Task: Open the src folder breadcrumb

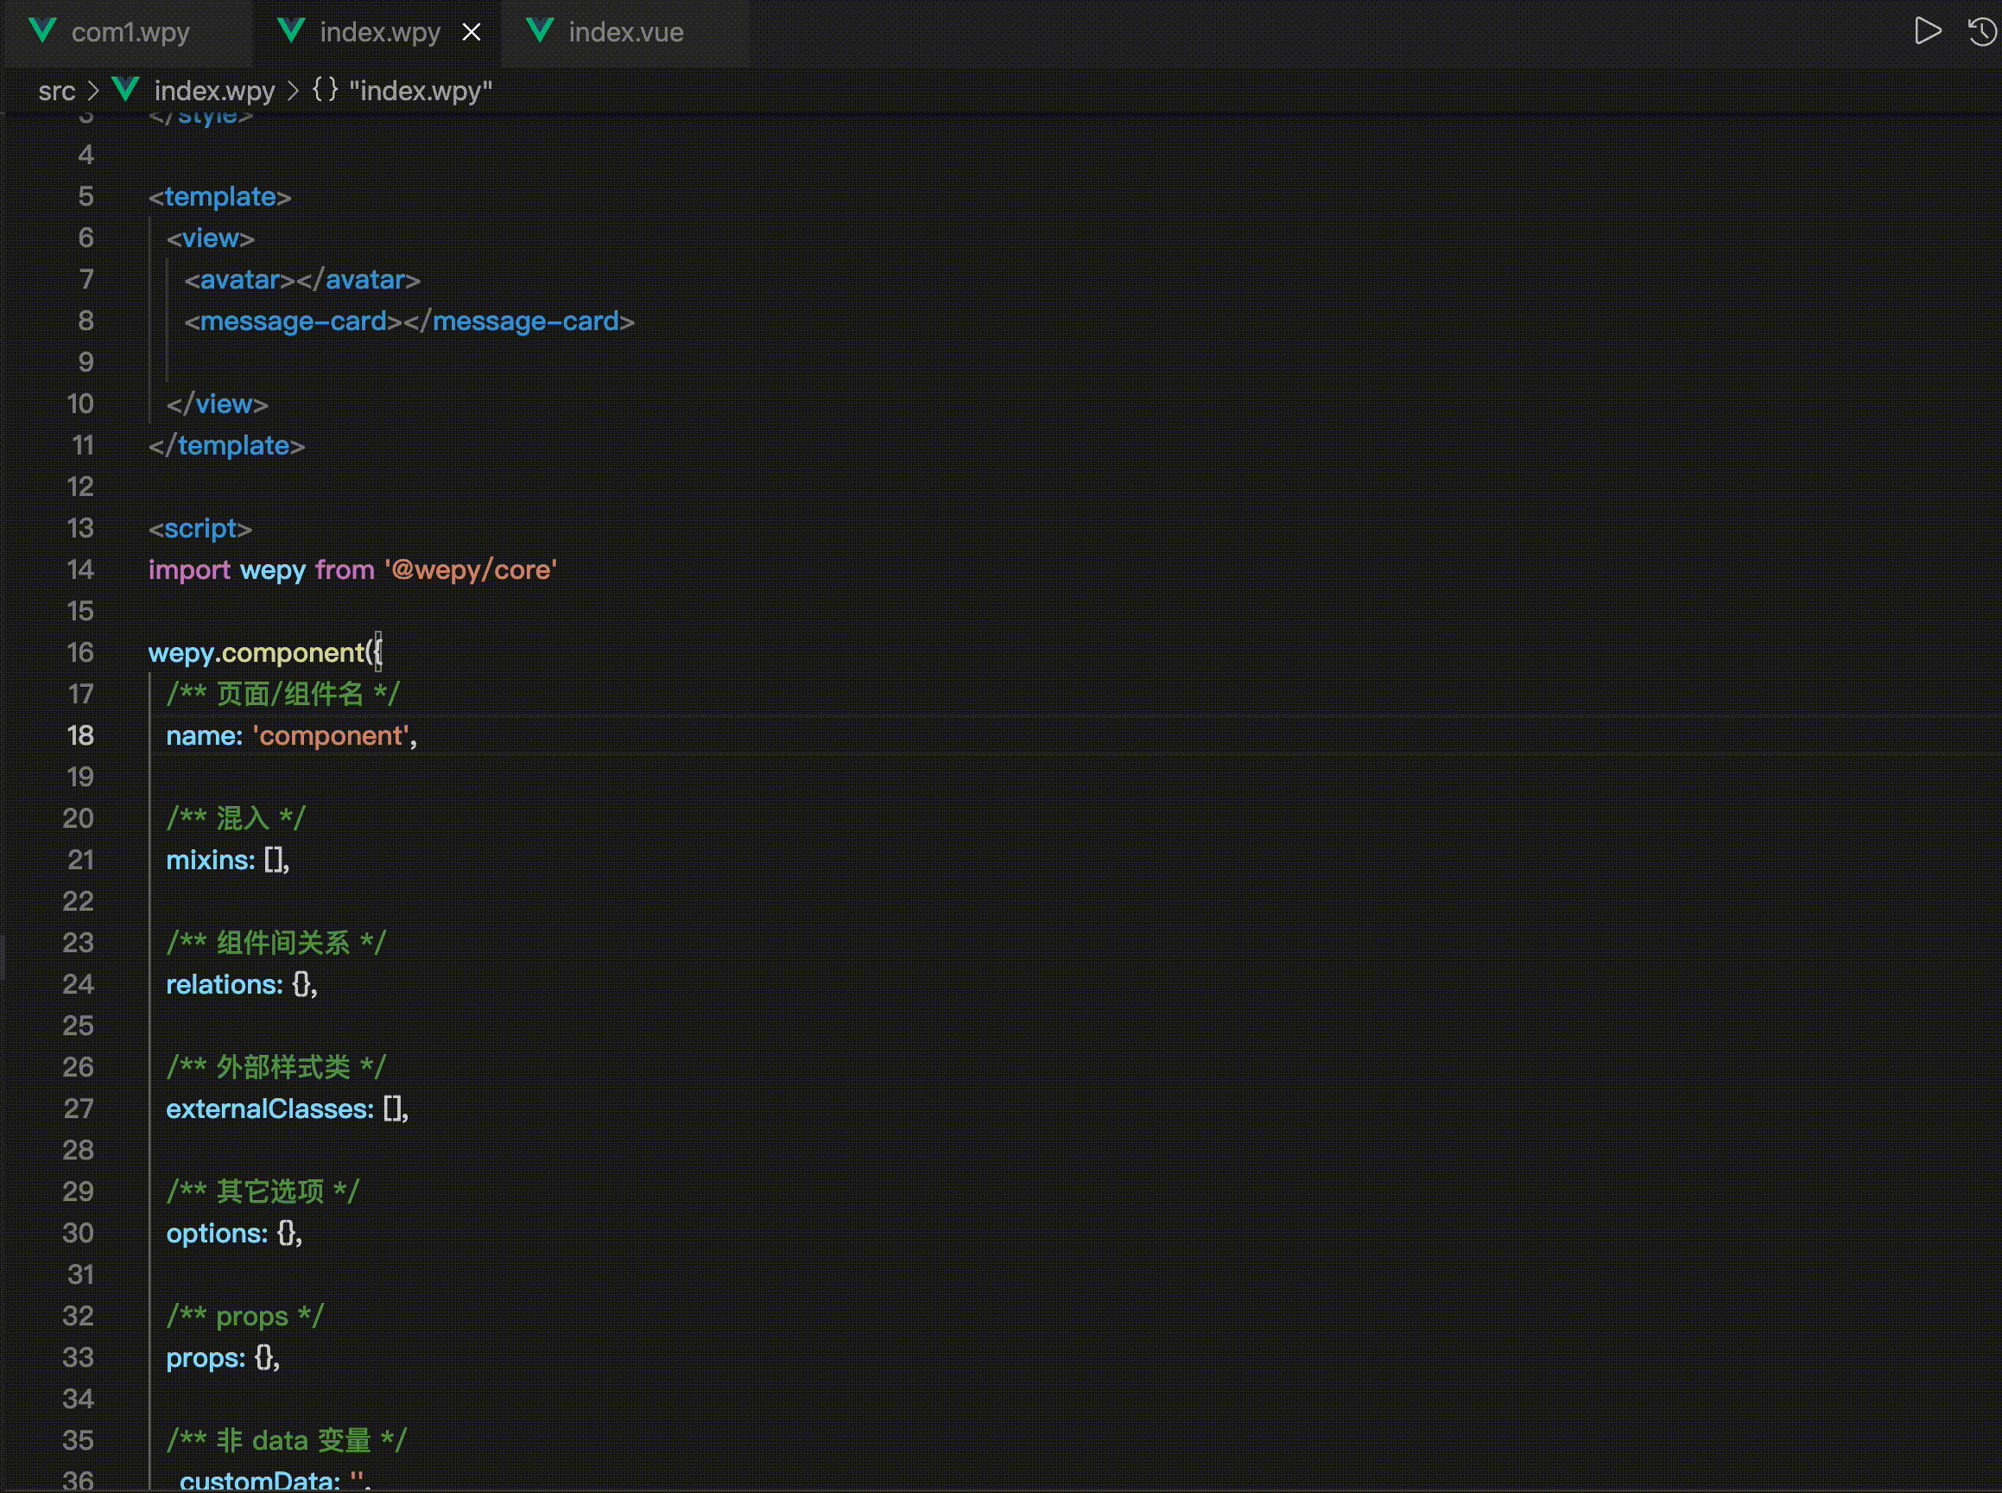Action: coord(56,91)
